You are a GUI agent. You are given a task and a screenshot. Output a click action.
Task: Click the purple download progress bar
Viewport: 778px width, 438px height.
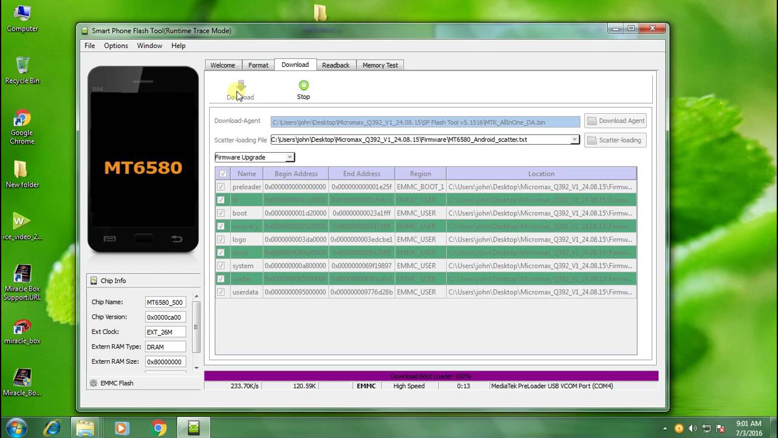(x=431, y=376)
